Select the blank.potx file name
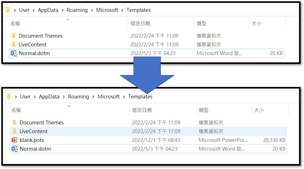 tap(32, 140)
